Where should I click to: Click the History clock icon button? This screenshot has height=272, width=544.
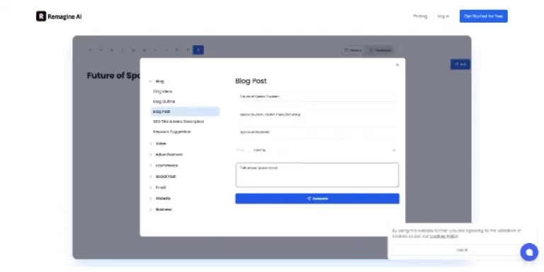353,51
